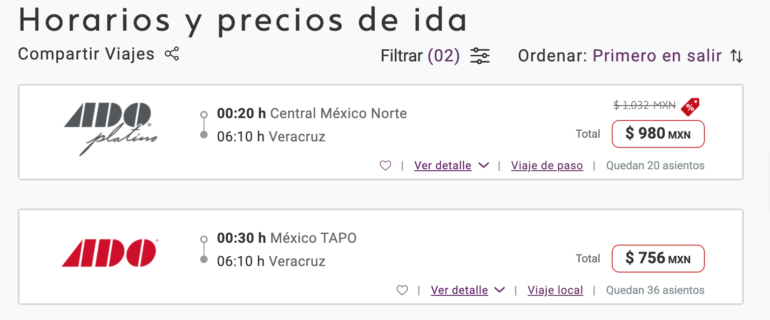The height and width of the screenshot is (320, 770).
Task: Open the Filtrar (02) filter menu
Action: tap(420, 56)
